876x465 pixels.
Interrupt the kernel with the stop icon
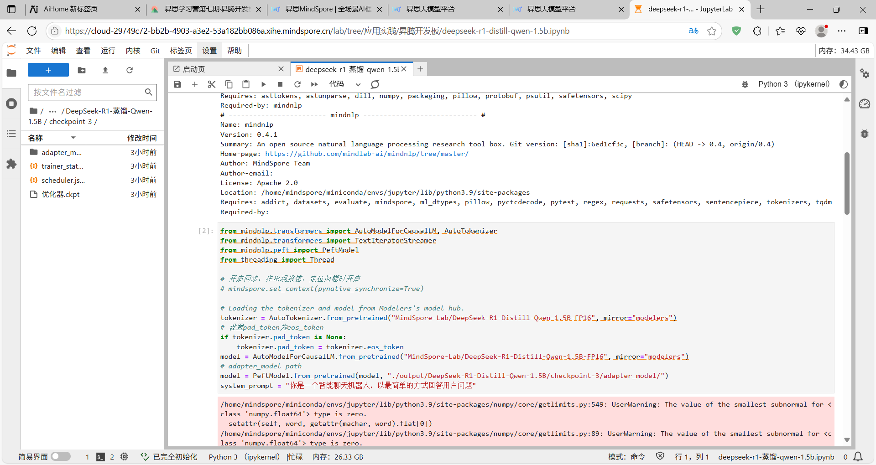click(x=280, y=84)
